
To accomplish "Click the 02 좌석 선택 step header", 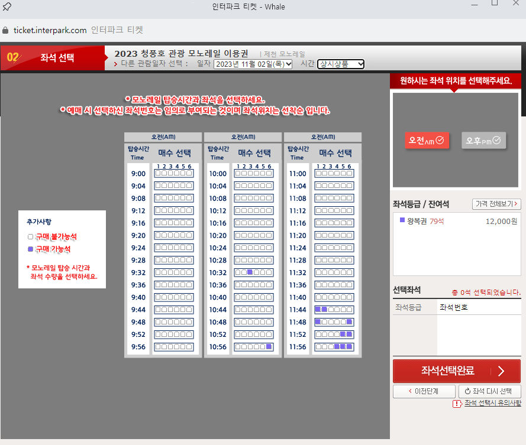I will pos(53,58).
